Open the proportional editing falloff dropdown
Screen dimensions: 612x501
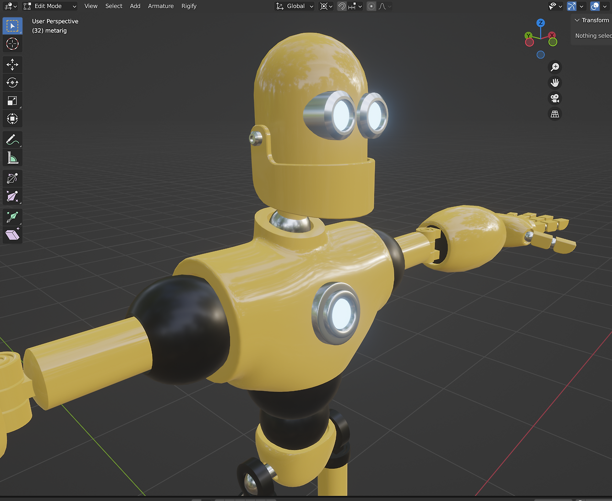point(385,6)
